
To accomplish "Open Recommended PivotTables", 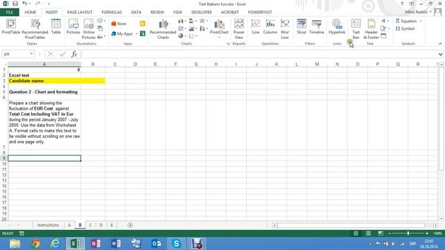I will pyautogui.click(x=35, y=29).
